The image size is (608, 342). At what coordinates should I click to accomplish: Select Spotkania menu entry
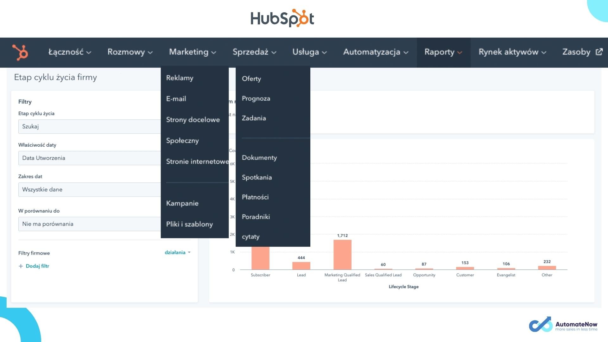pyautogui.click(x=257, y=177)
